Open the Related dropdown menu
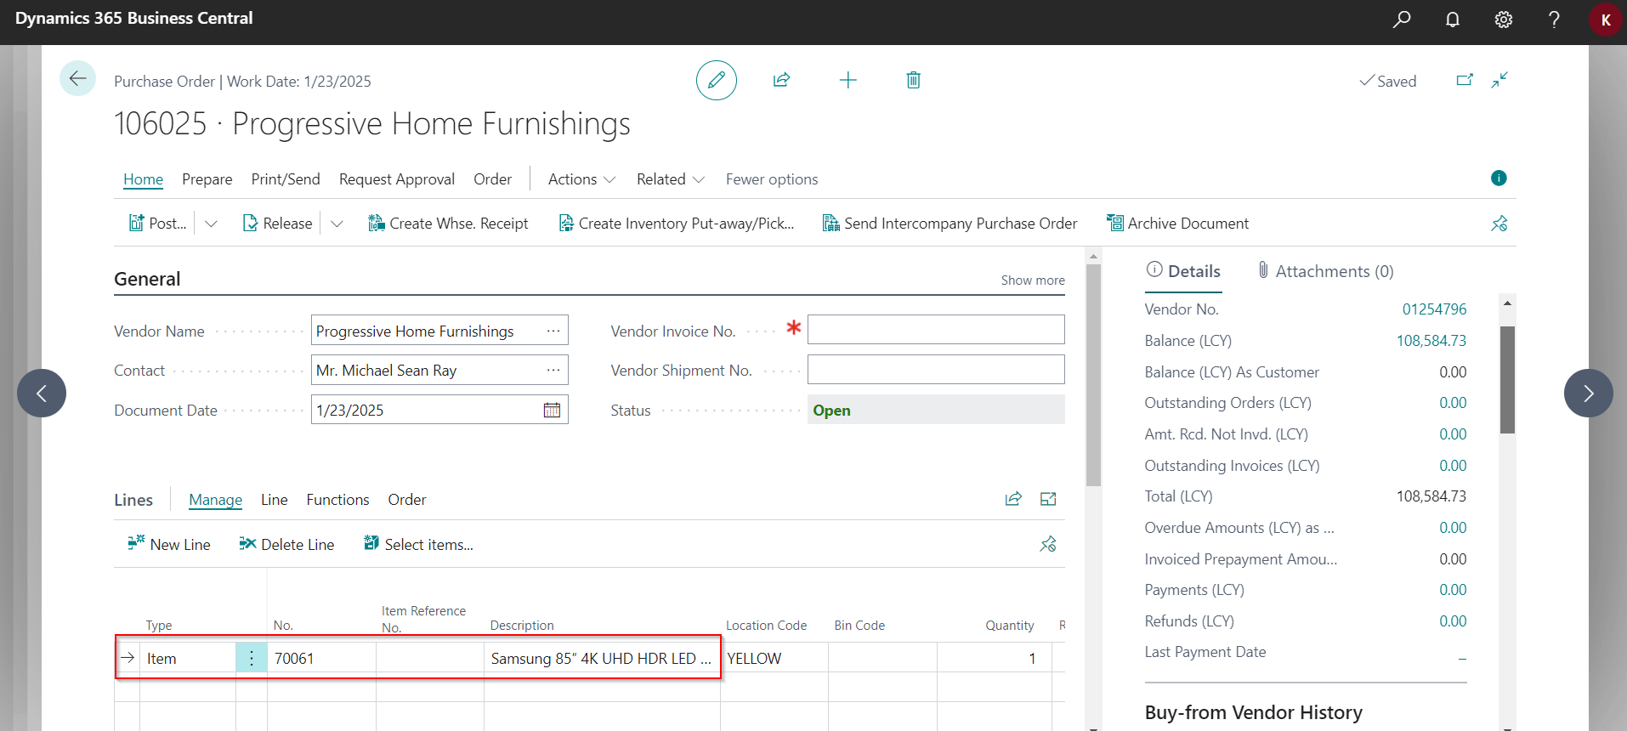Viewport: 1627px width, 731px height. pos(671,179)
